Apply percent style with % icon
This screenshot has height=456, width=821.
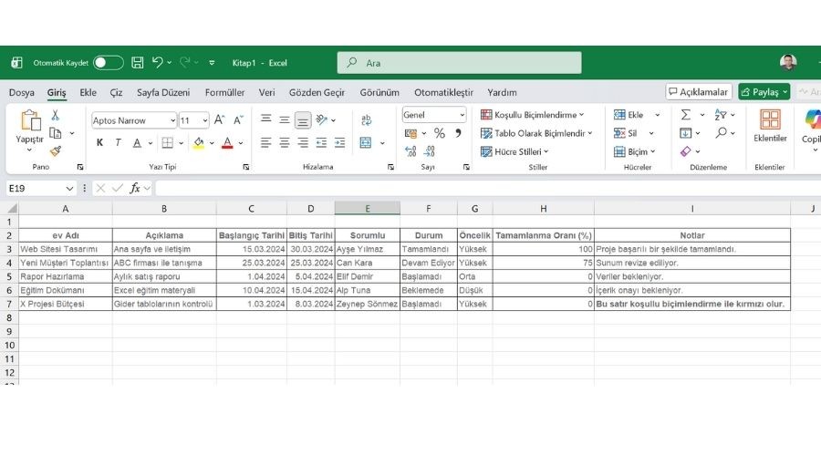tap(439, 133)
